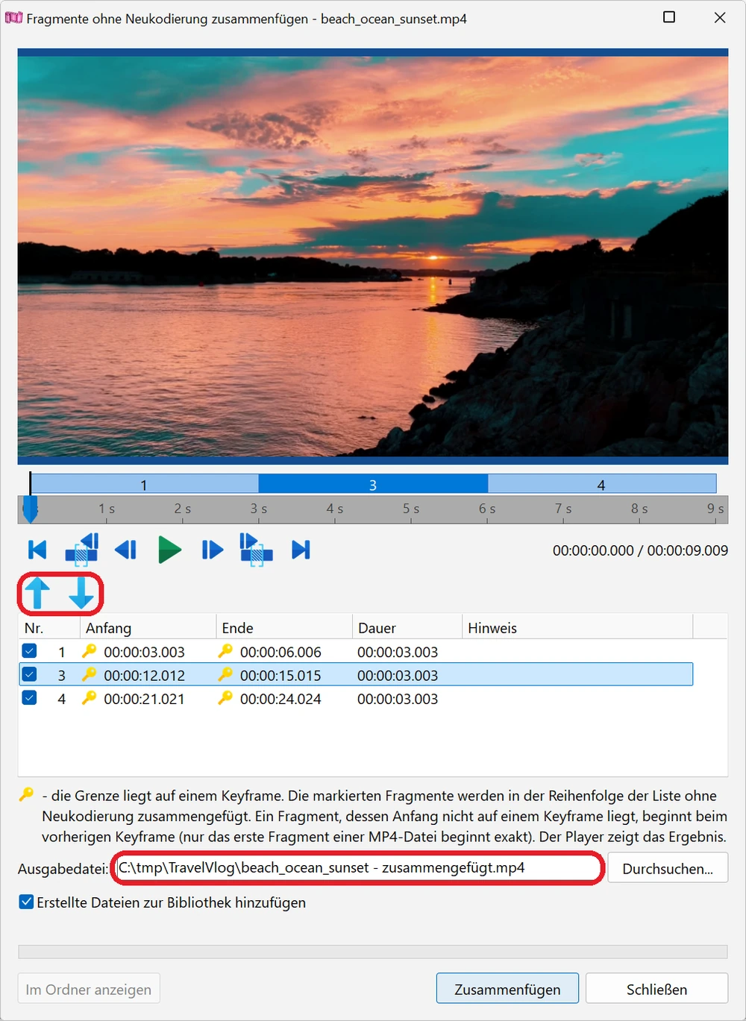Uncheck fragment 3 in the list
Viewport: 746px width, 1021px height.
(30, 674)
